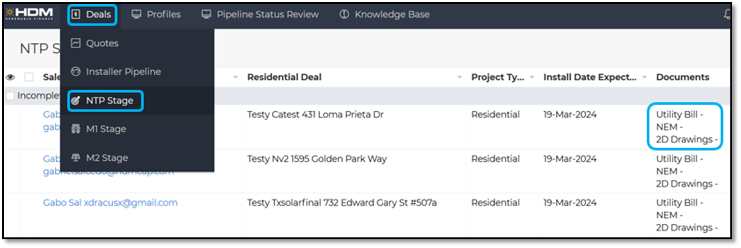Open the Gabo Sal xdracusx@gmail.com link
Image resolution: width=741 pixels, height=248 pixels.
(x=110, y=203)
